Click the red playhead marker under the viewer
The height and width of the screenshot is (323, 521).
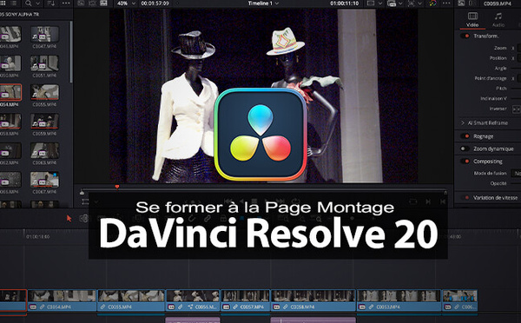[x=117, y=187]
